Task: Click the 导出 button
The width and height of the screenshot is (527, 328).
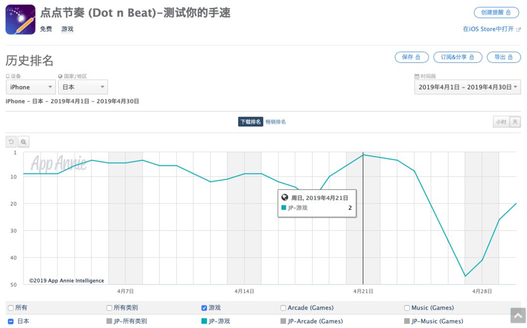Action: (x=504, y=57)
